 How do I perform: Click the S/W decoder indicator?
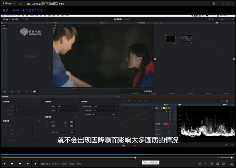click(64, 164)
